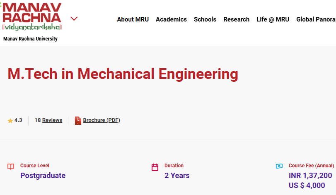Open the Academics menu
336x195 pixels.
[x=171, y=19]
